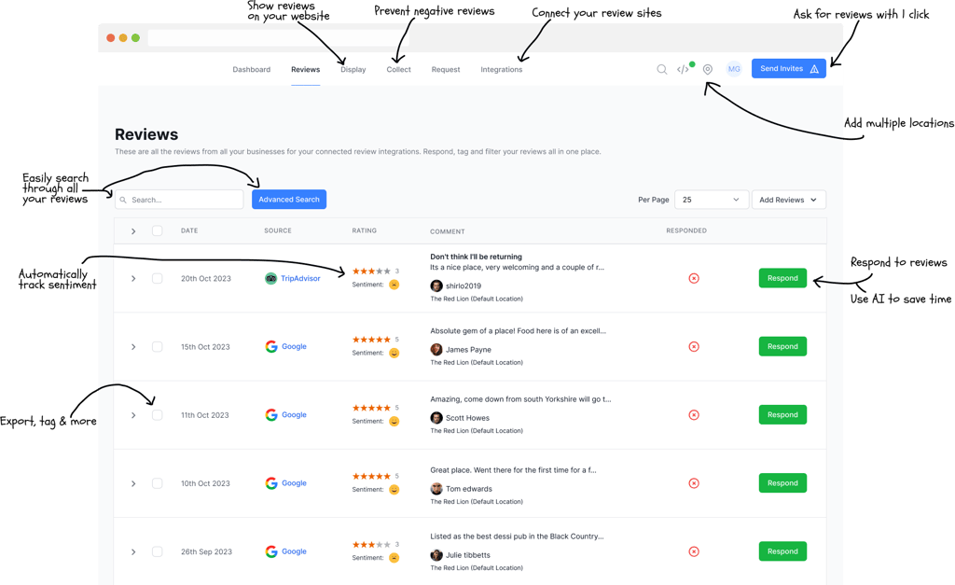Toggle the select-all checkbox in table header
This screenshot has height=585, width=955.
(157, 231)
